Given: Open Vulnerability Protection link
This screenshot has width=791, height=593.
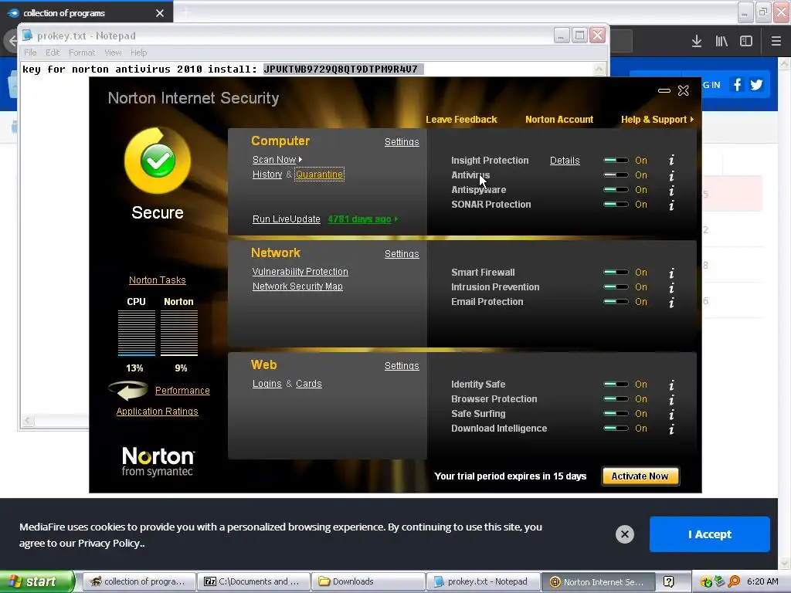Looking at the screenshot, I should pyautogui.click(x=300, y=272).
